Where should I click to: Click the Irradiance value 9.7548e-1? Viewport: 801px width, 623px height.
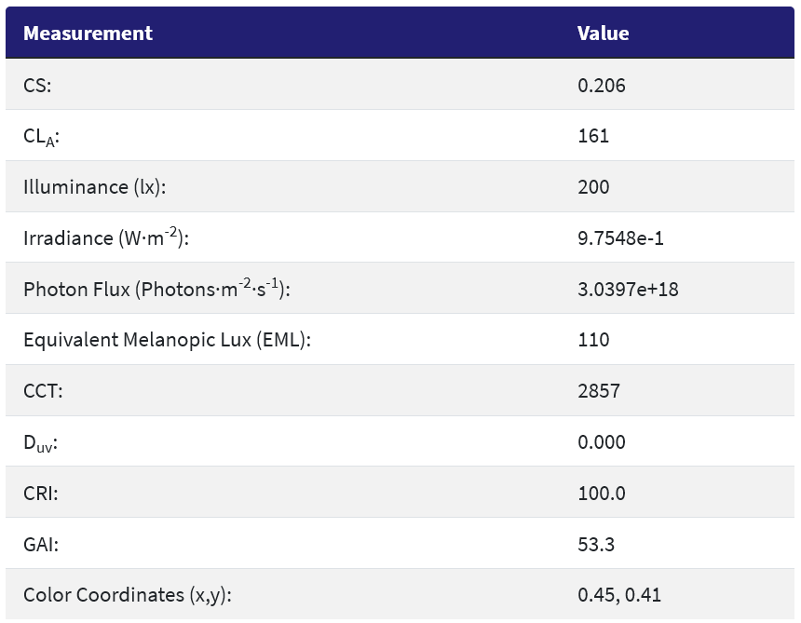[620, 238]
